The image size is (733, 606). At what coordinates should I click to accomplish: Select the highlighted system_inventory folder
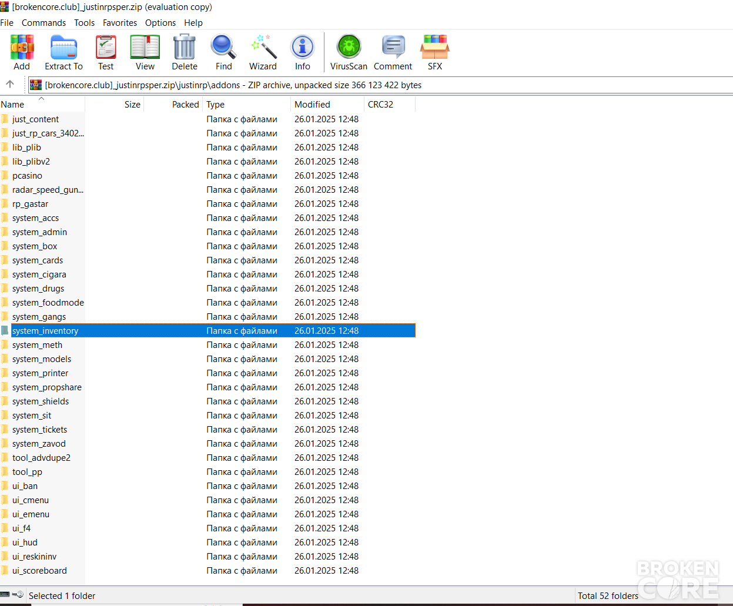tap(207, 331)
